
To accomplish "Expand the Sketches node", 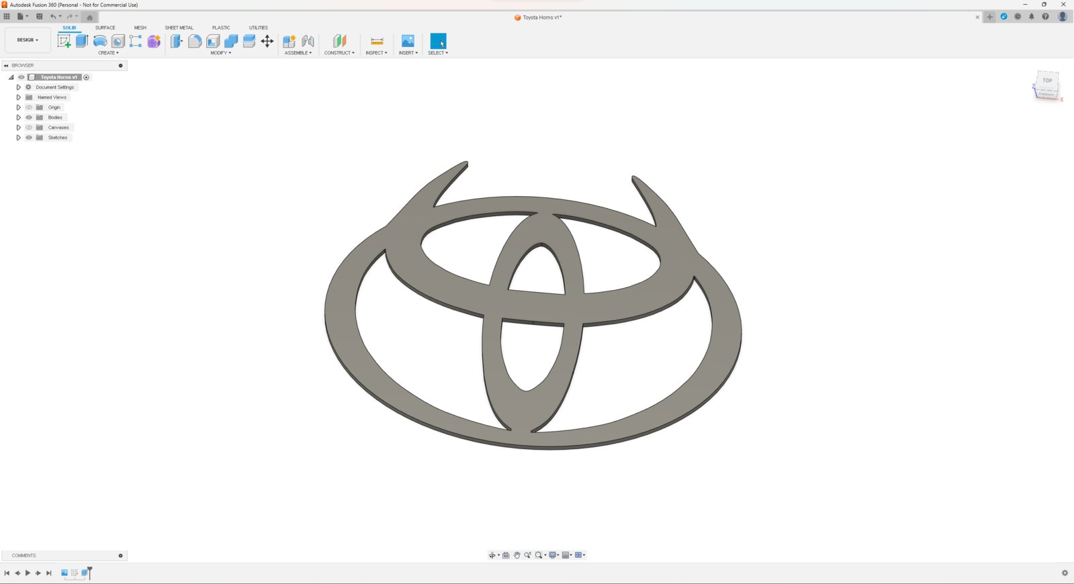I will 18,138.
